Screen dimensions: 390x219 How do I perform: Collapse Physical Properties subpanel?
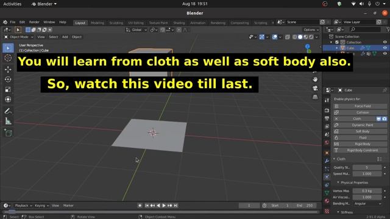coord(338,182)
